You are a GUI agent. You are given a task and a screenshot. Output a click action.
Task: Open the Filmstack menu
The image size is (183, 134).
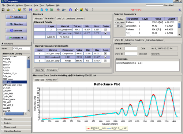11,5
